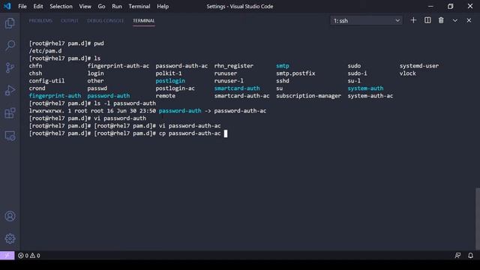Open the Run menu
Screen dimensions: 480x270
coord(117,6)
